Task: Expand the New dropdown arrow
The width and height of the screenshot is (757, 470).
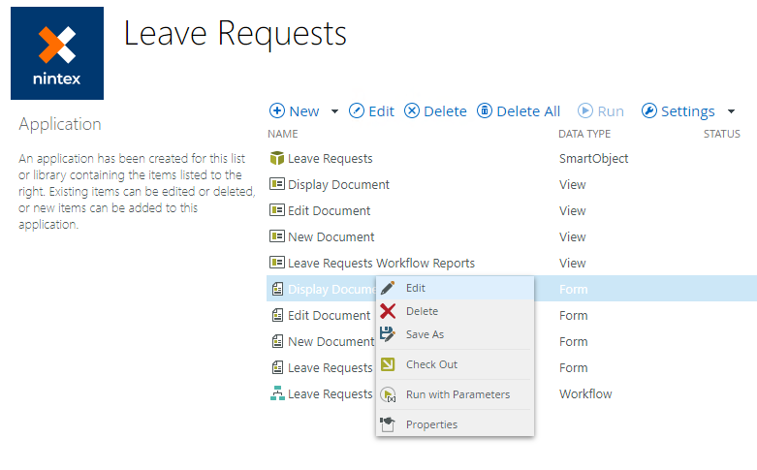Action: (335, 111)
